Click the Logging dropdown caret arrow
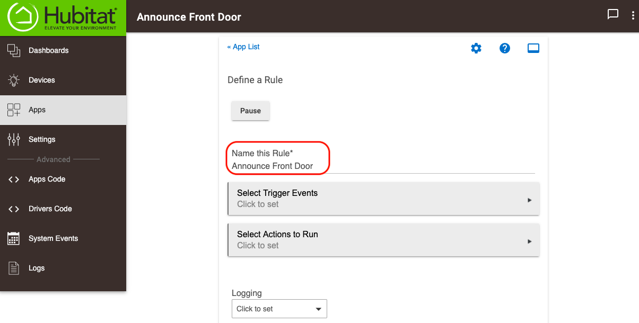The image size is (639, 323). coord(318,309)
